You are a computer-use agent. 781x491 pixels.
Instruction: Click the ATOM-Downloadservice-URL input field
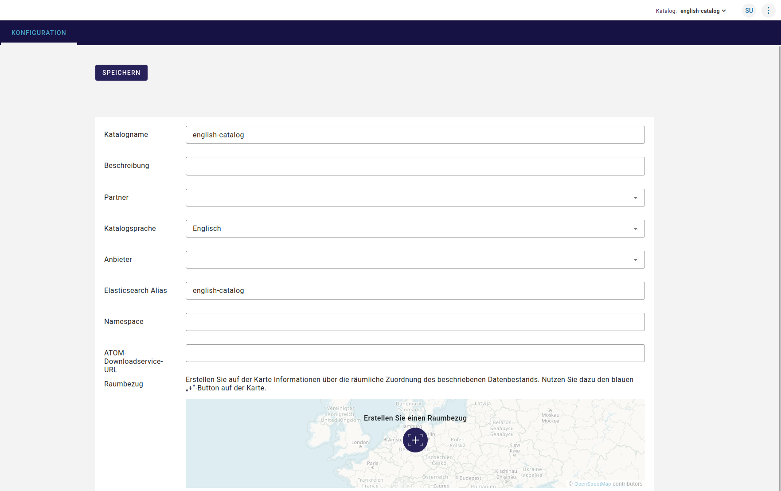pyautogui.click(x=414, y=353)
